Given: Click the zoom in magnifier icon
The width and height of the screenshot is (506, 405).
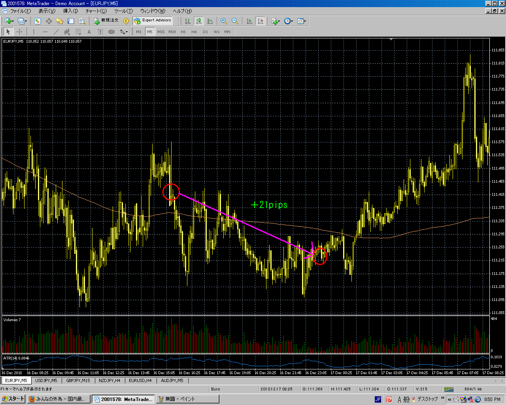Looking at the screenshot, I should pos(224,21).
